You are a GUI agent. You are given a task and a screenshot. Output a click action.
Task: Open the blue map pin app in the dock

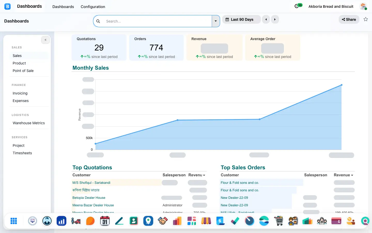148,221
